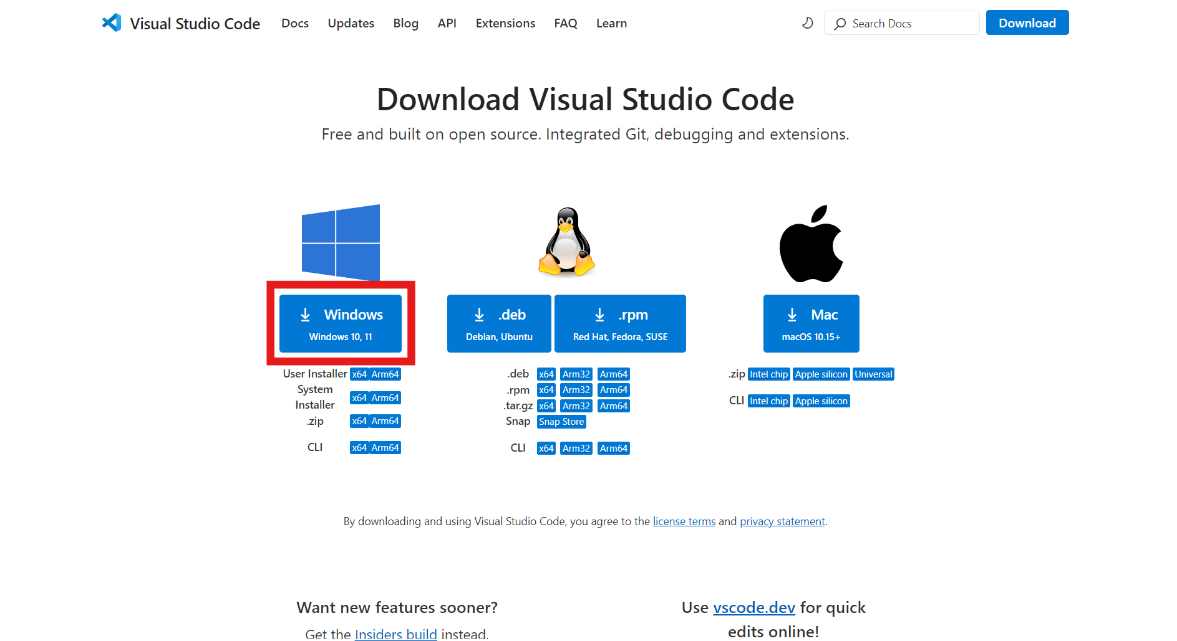
Task: Select Linux .tar.gz Arm64
Action: (614, 406)
